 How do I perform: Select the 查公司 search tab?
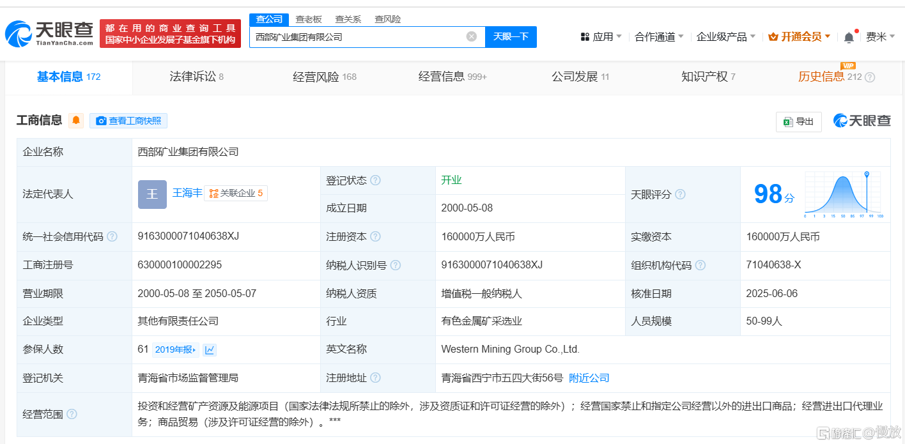click(269, 19)
